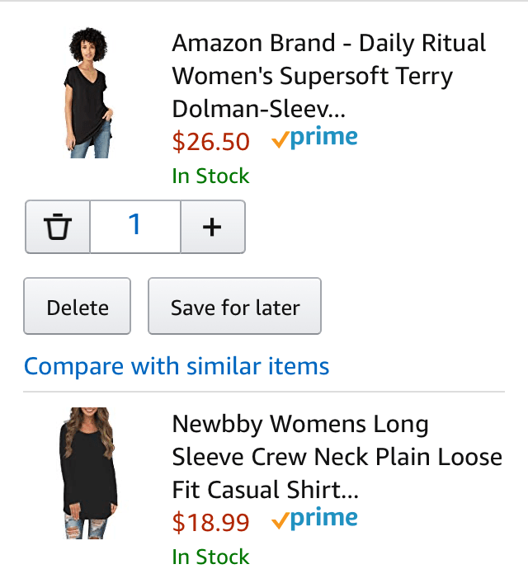Click the horizontal line at the top edge
The width and height of the screenshot is (528, 569).
click(264, 1)
